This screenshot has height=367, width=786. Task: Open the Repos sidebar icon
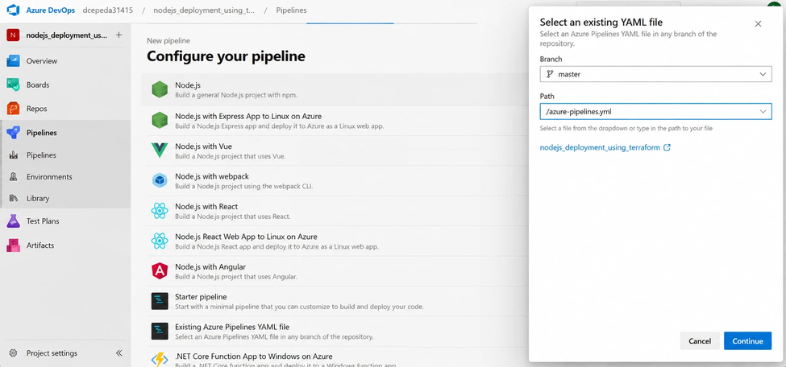[x=13, y=108]
